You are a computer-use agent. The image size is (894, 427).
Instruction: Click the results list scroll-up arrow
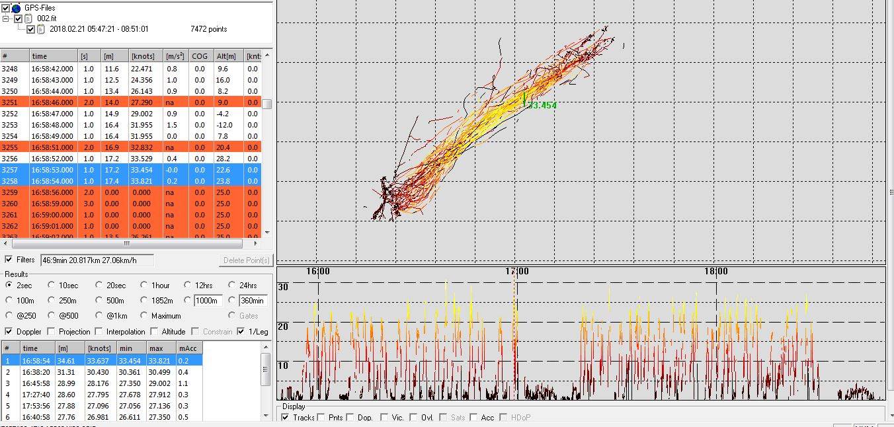pyautogui.click(x=266, y=348)
